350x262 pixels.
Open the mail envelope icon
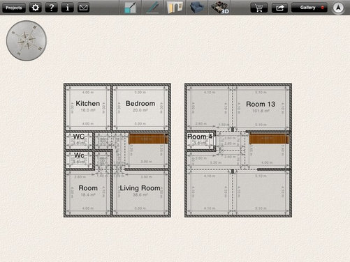coord(83,8)
